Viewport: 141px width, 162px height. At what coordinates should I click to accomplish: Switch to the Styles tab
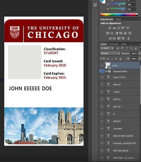click(118, 19)
